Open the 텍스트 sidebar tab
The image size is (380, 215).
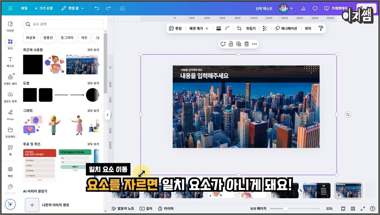point(10,62)
